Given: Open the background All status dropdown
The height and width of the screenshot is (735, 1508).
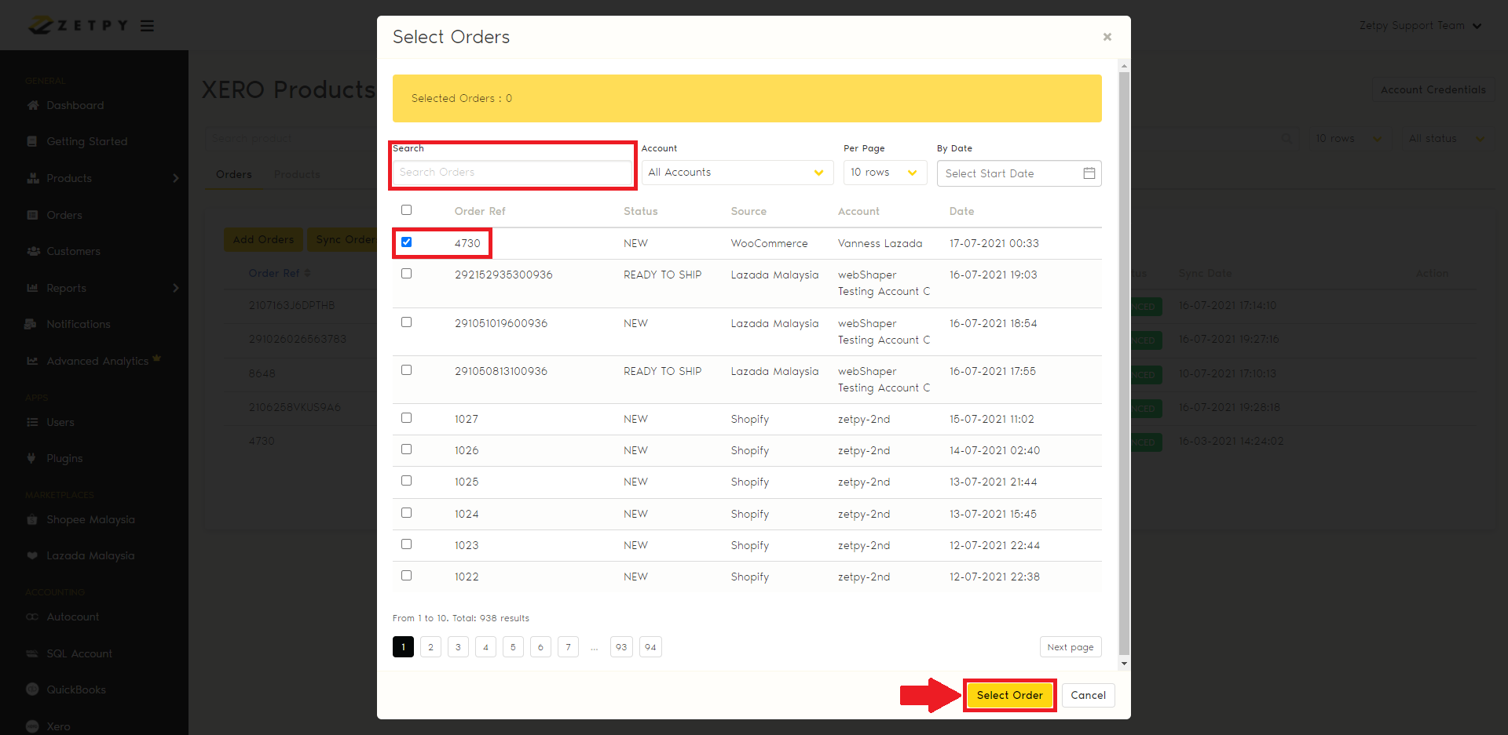Looking at the screenshot, I should pos(1448,139).
